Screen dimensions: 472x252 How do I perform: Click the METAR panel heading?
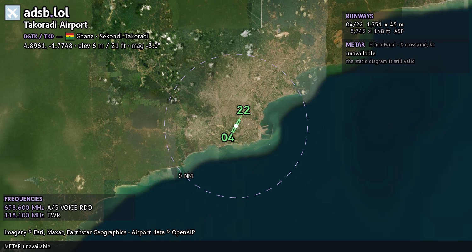(355, 45)
